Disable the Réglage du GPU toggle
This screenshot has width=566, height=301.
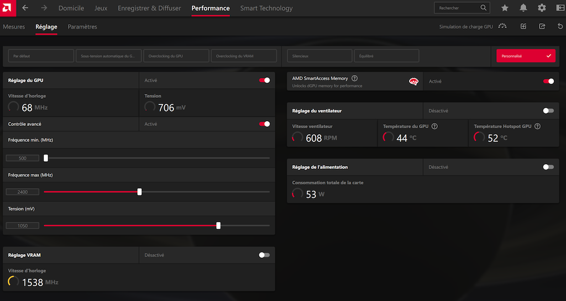tap(264, 81)
